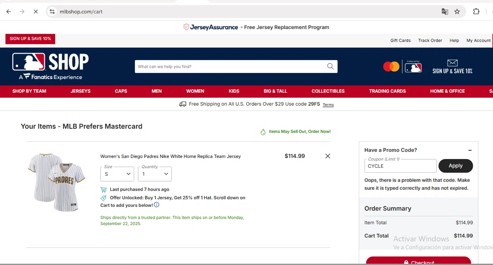Click the red SIGN UP & SAVE 10% button
This screenshot has width=493, height=265.
coord(30,39)
